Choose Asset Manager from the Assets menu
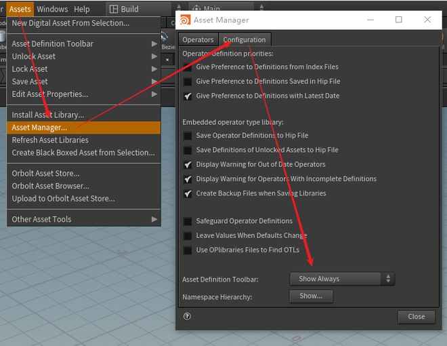The height and width of the screenshot is (346, 447). 39,128
